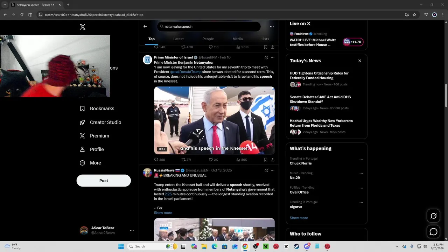The height and width of the screenshot is (252, 448).
Task: Open a new Chrome tab
Action: click(x=68, y=5)
